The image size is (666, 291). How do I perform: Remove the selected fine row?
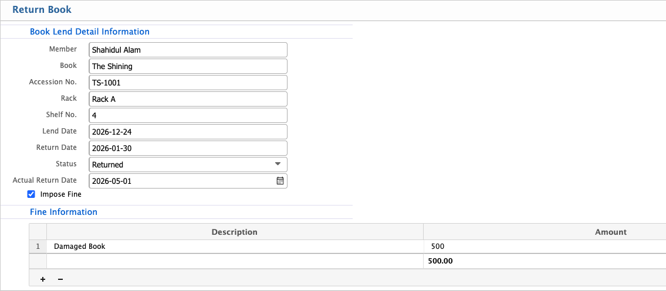(x=60, y=279)
